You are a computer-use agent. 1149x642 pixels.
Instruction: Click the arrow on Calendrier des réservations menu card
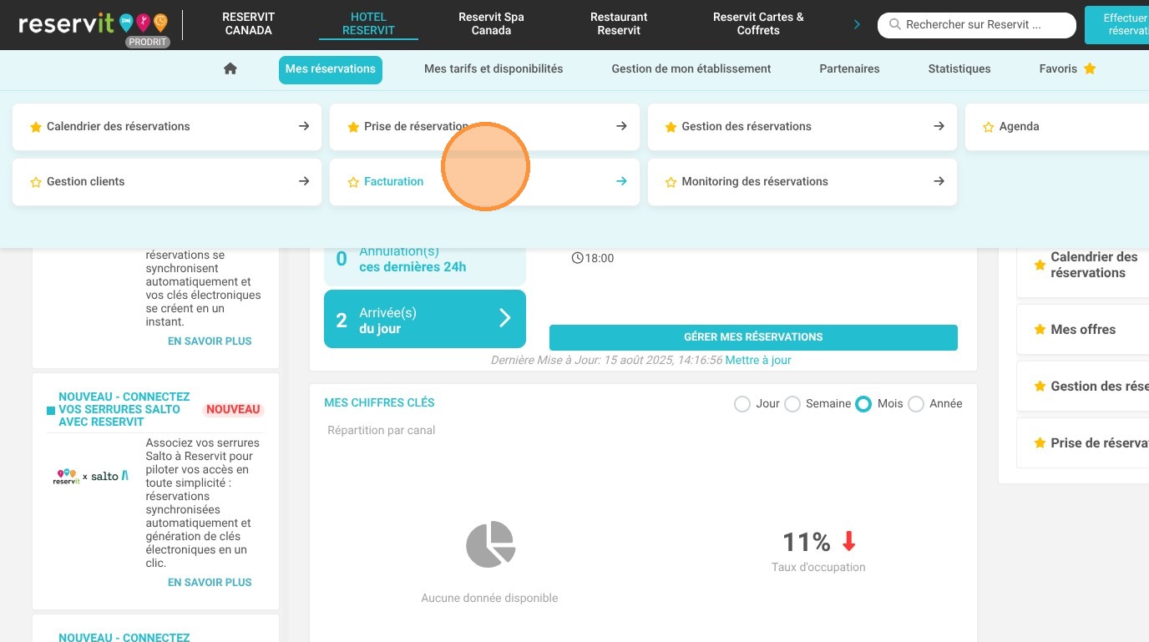click(x=304, y=126)
